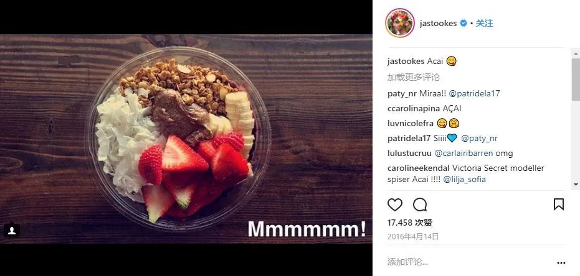Like the post with heart icon
This screenshot has height=276, width=580.
[x=395, y=205]
